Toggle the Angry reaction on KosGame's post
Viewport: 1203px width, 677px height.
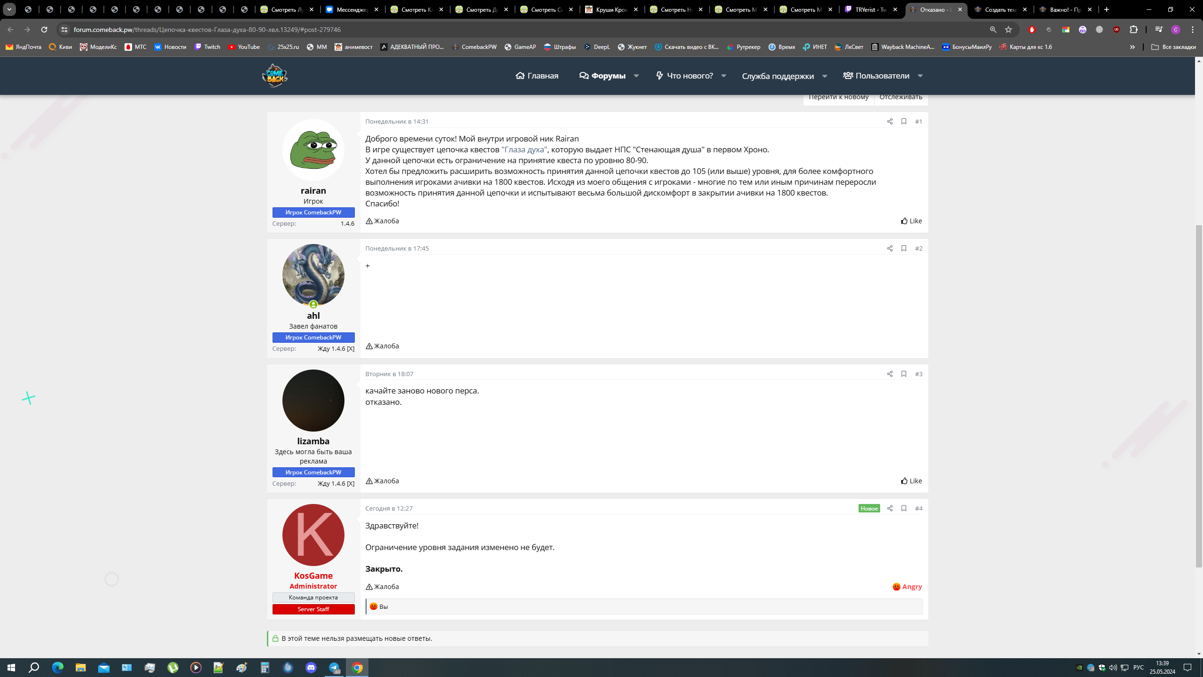[907, 587]
